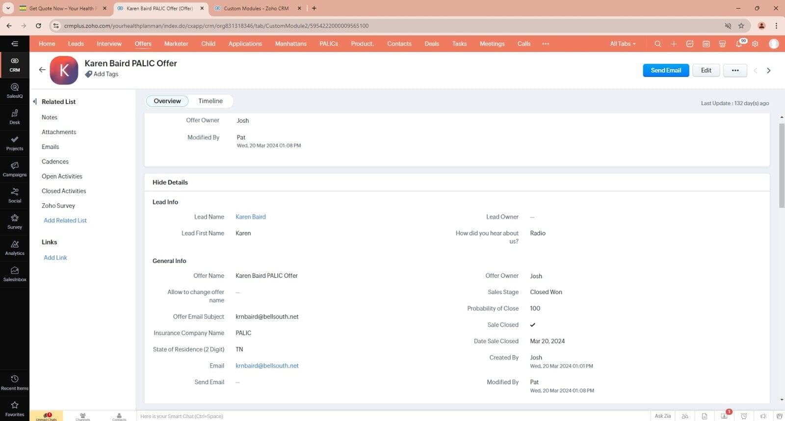Switch to Get Quote Now browser tab

click(x=61, y=8)
